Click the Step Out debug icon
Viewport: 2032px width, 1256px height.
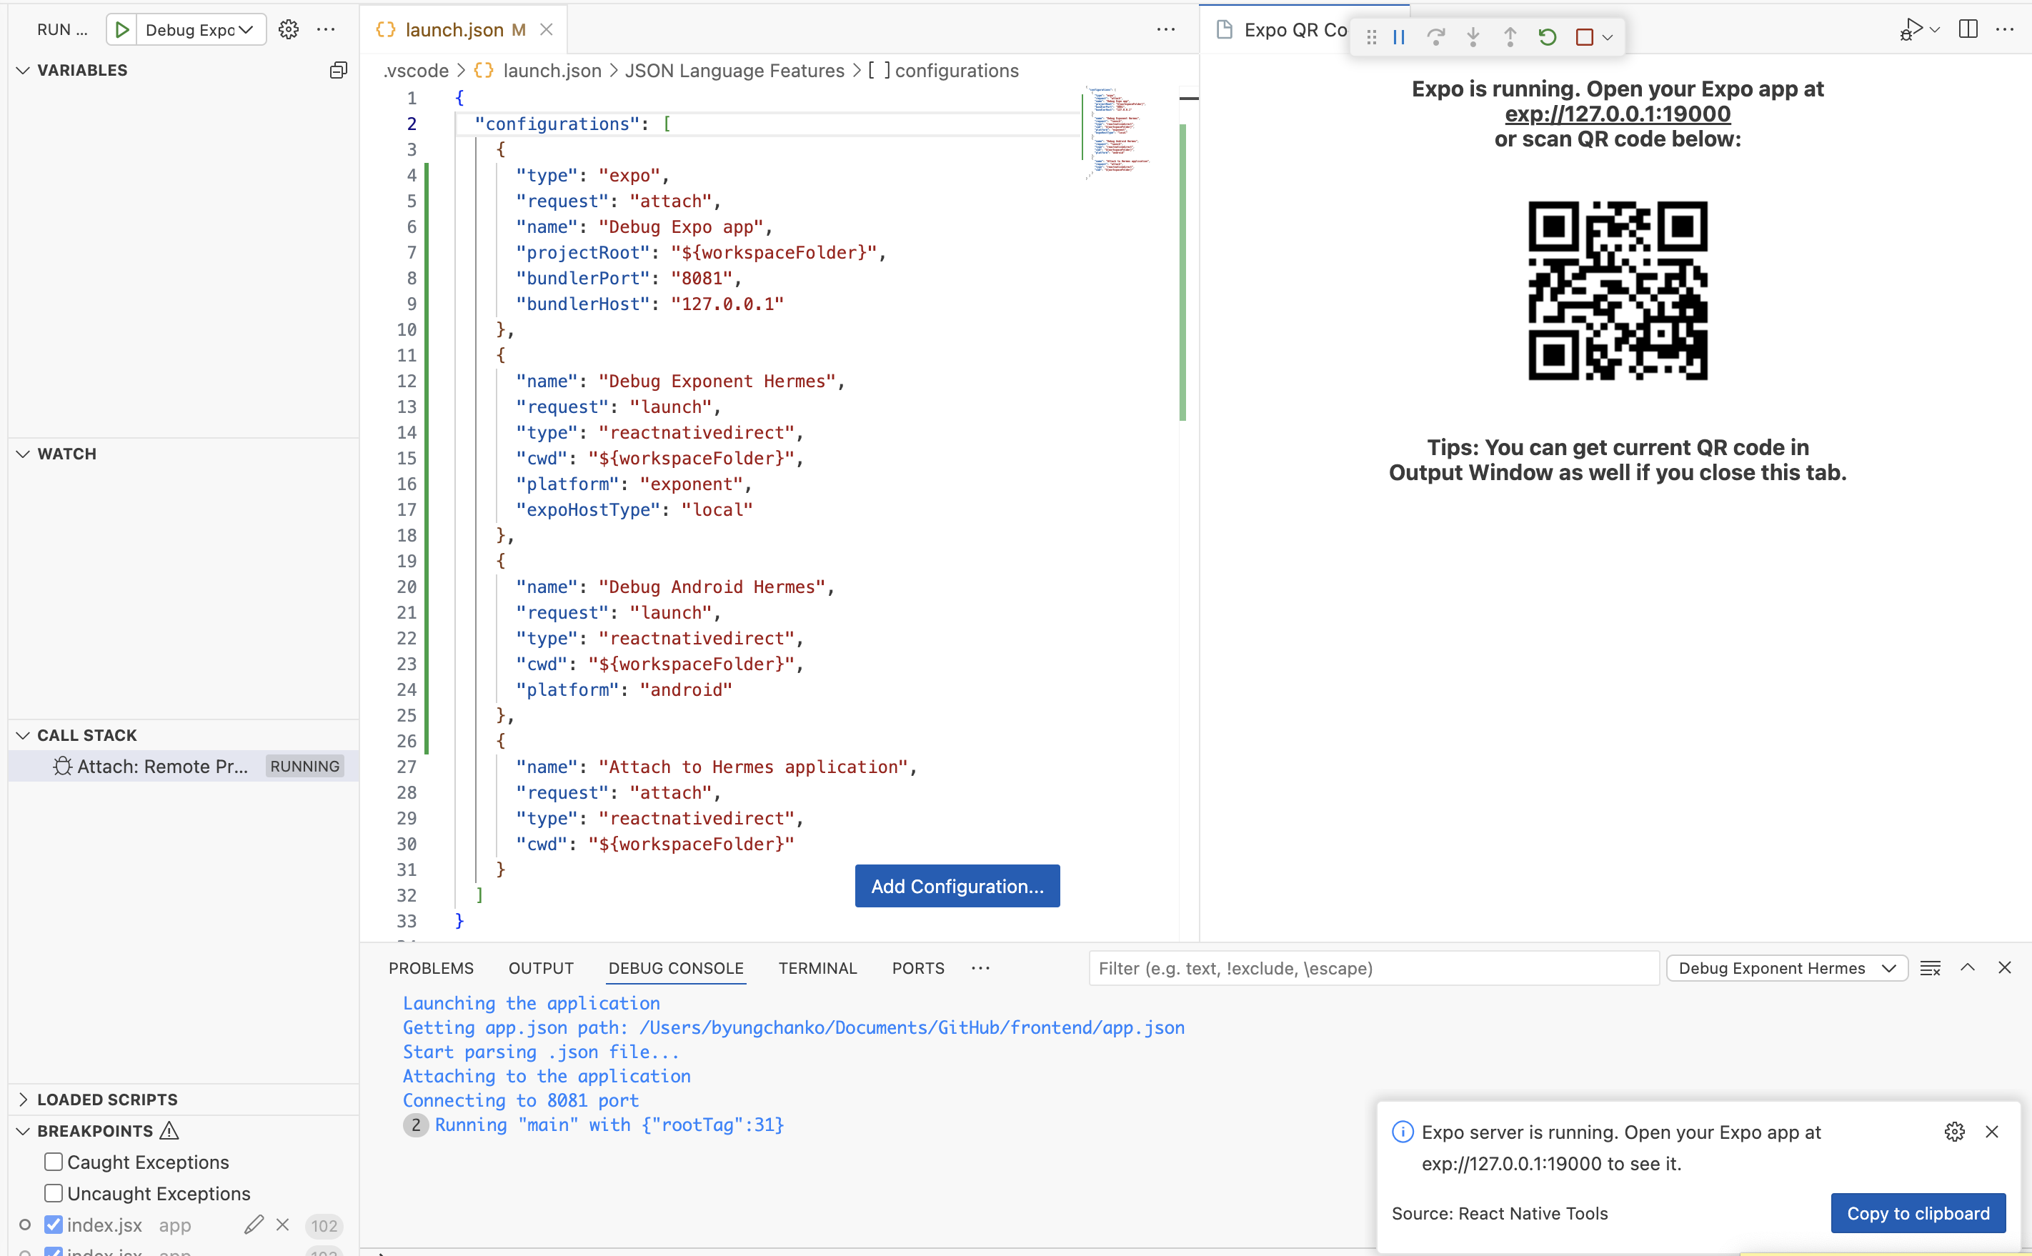(x=1510, y=37)
